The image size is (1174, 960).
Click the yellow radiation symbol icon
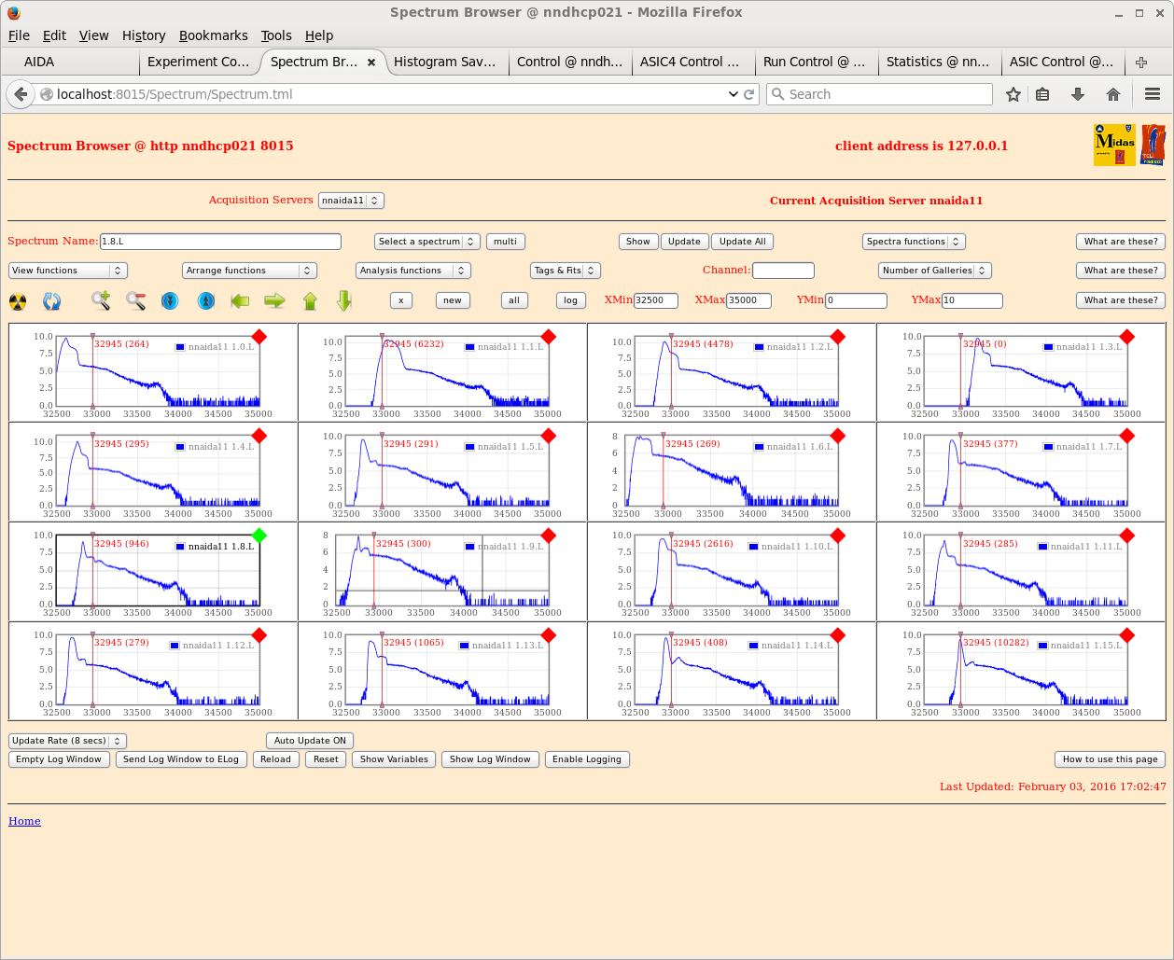(18, 300)
